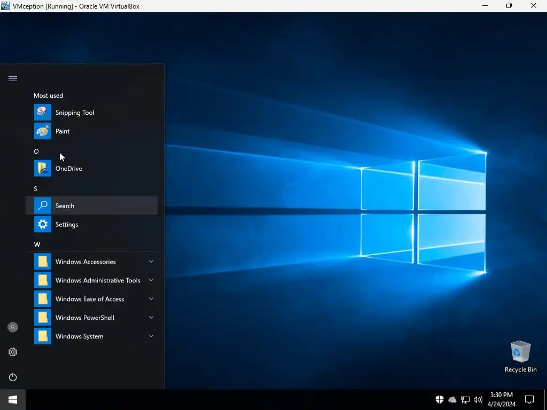547x410 pixels.
Task: Open the Action Center notification icon
Action: [529, 399]
